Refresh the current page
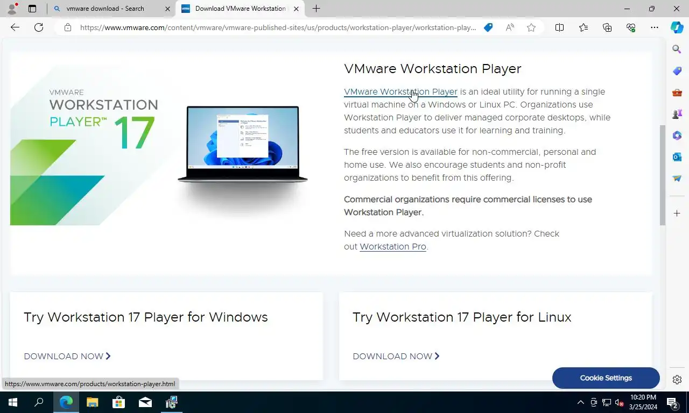 click(x=39, y=27)
